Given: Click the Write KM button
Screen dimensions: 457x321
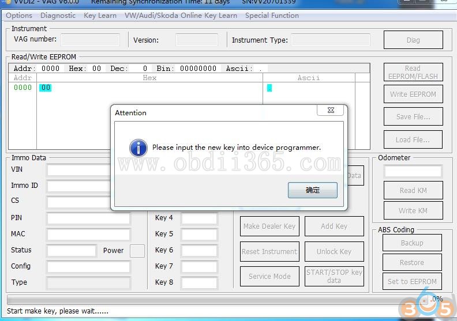Looking at the screenshot, I should 413,210.
